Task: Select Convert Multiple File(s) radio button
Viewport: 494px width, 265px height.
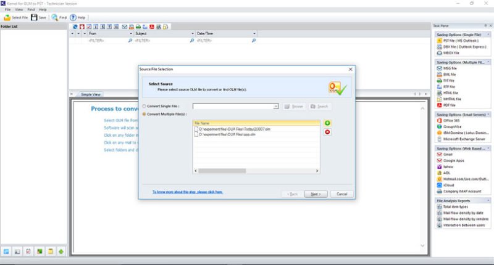Action: [x=144, y=114]
